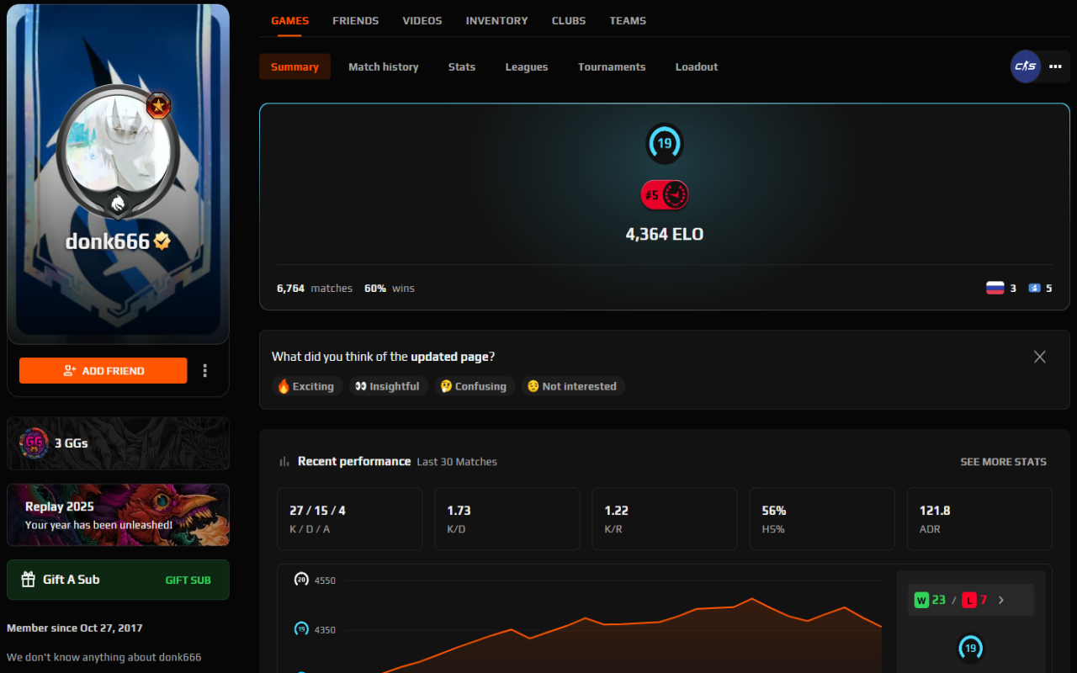Open donk666's profile avatar picture

118,142
